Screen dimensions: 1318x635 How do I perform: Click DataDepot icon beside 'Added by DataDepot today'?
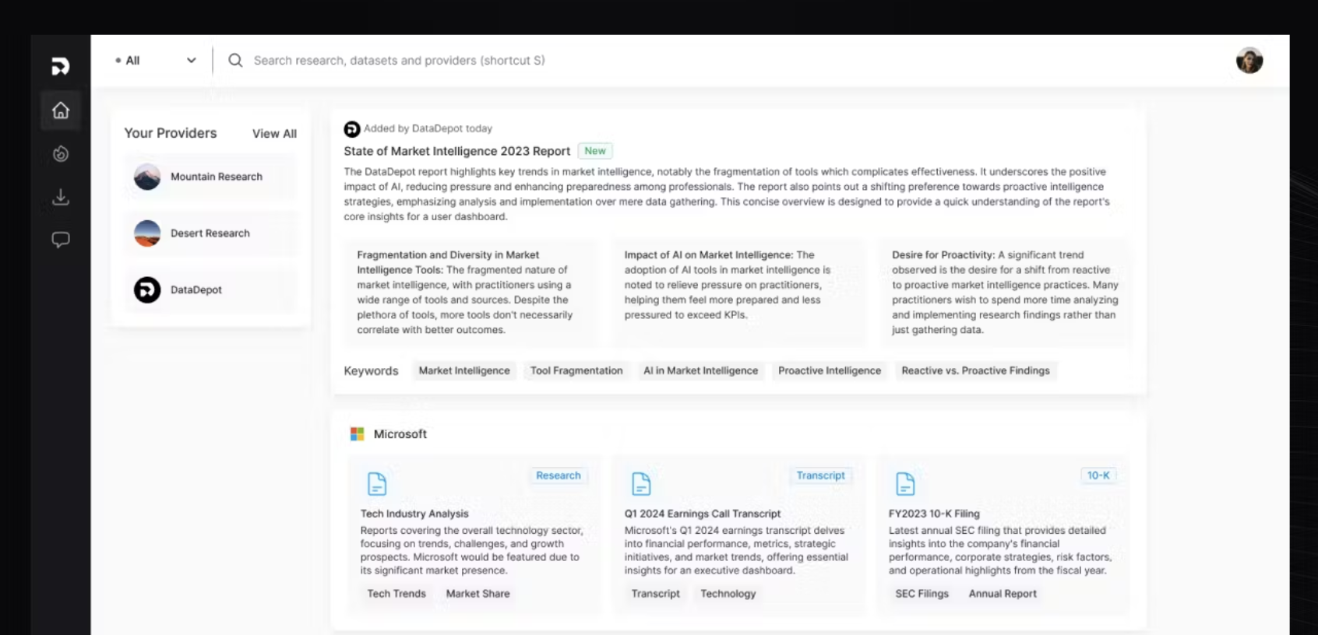[352, 128]
